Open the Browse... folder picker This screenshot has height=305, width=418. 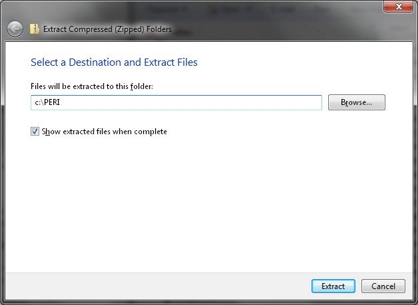(x=356, y=102)
